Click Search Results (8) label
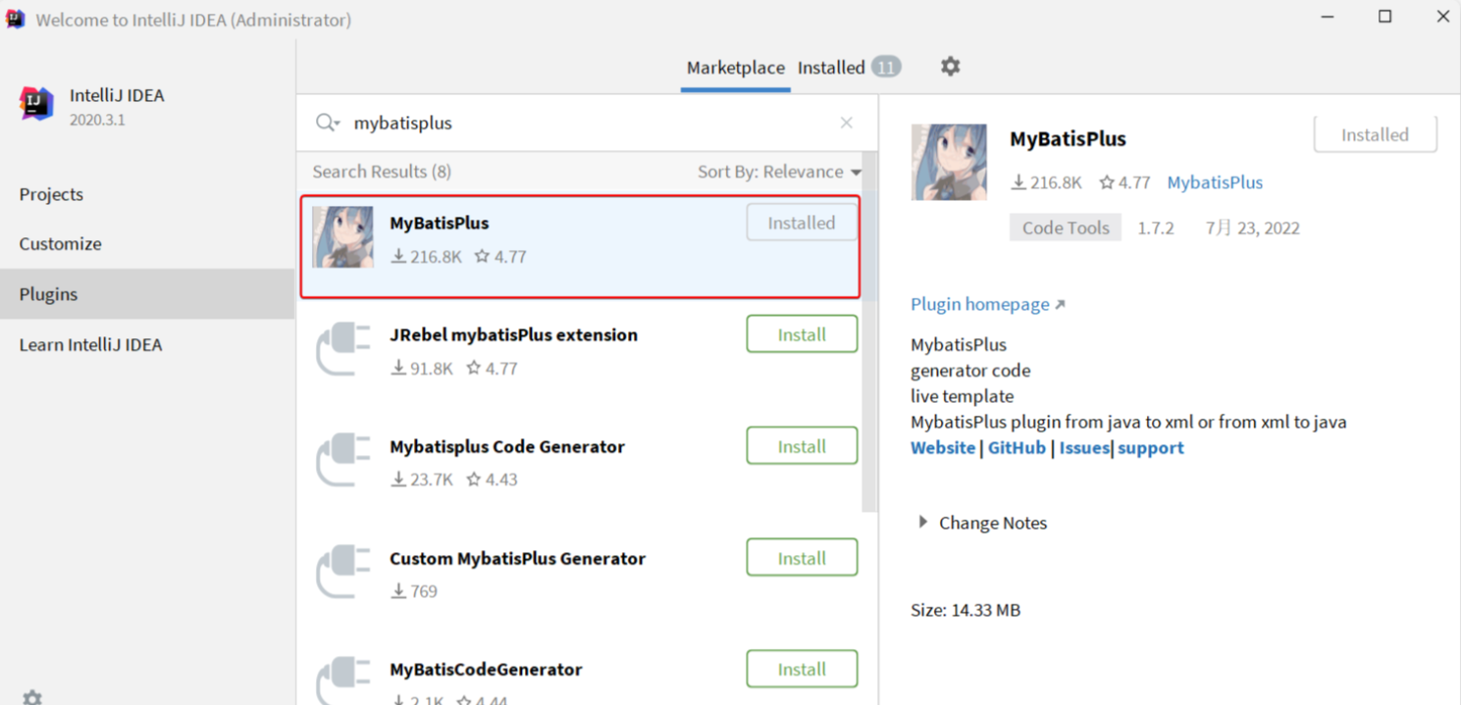 382,172
